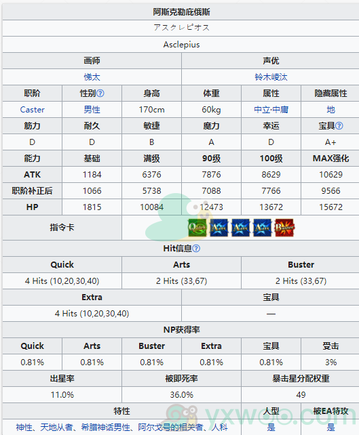Click the help icon next to 性别

pos(100,94)
